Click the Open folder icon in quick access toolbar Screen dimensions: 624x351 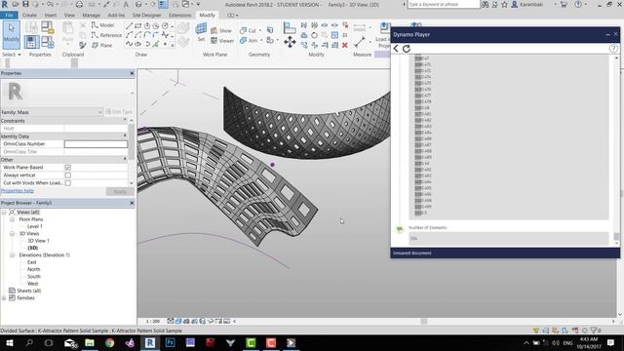16,4
